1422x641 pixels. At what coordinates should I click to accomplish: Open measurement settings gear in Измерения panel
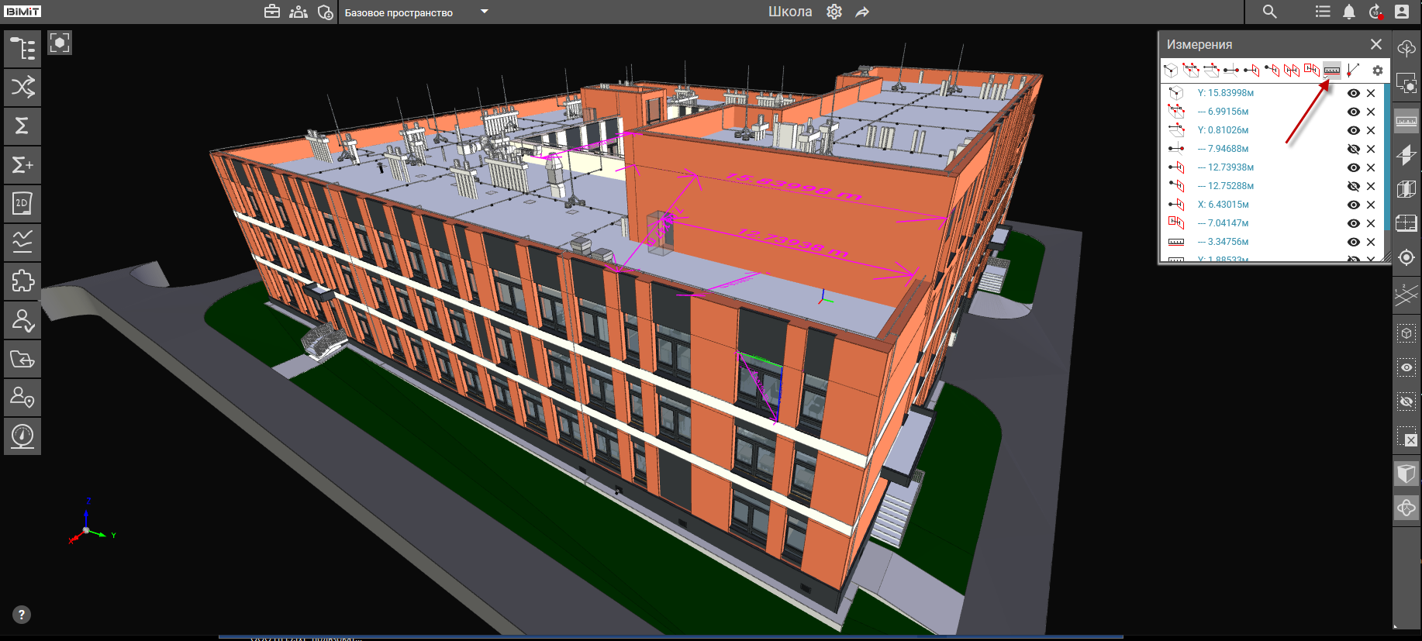1377,71
